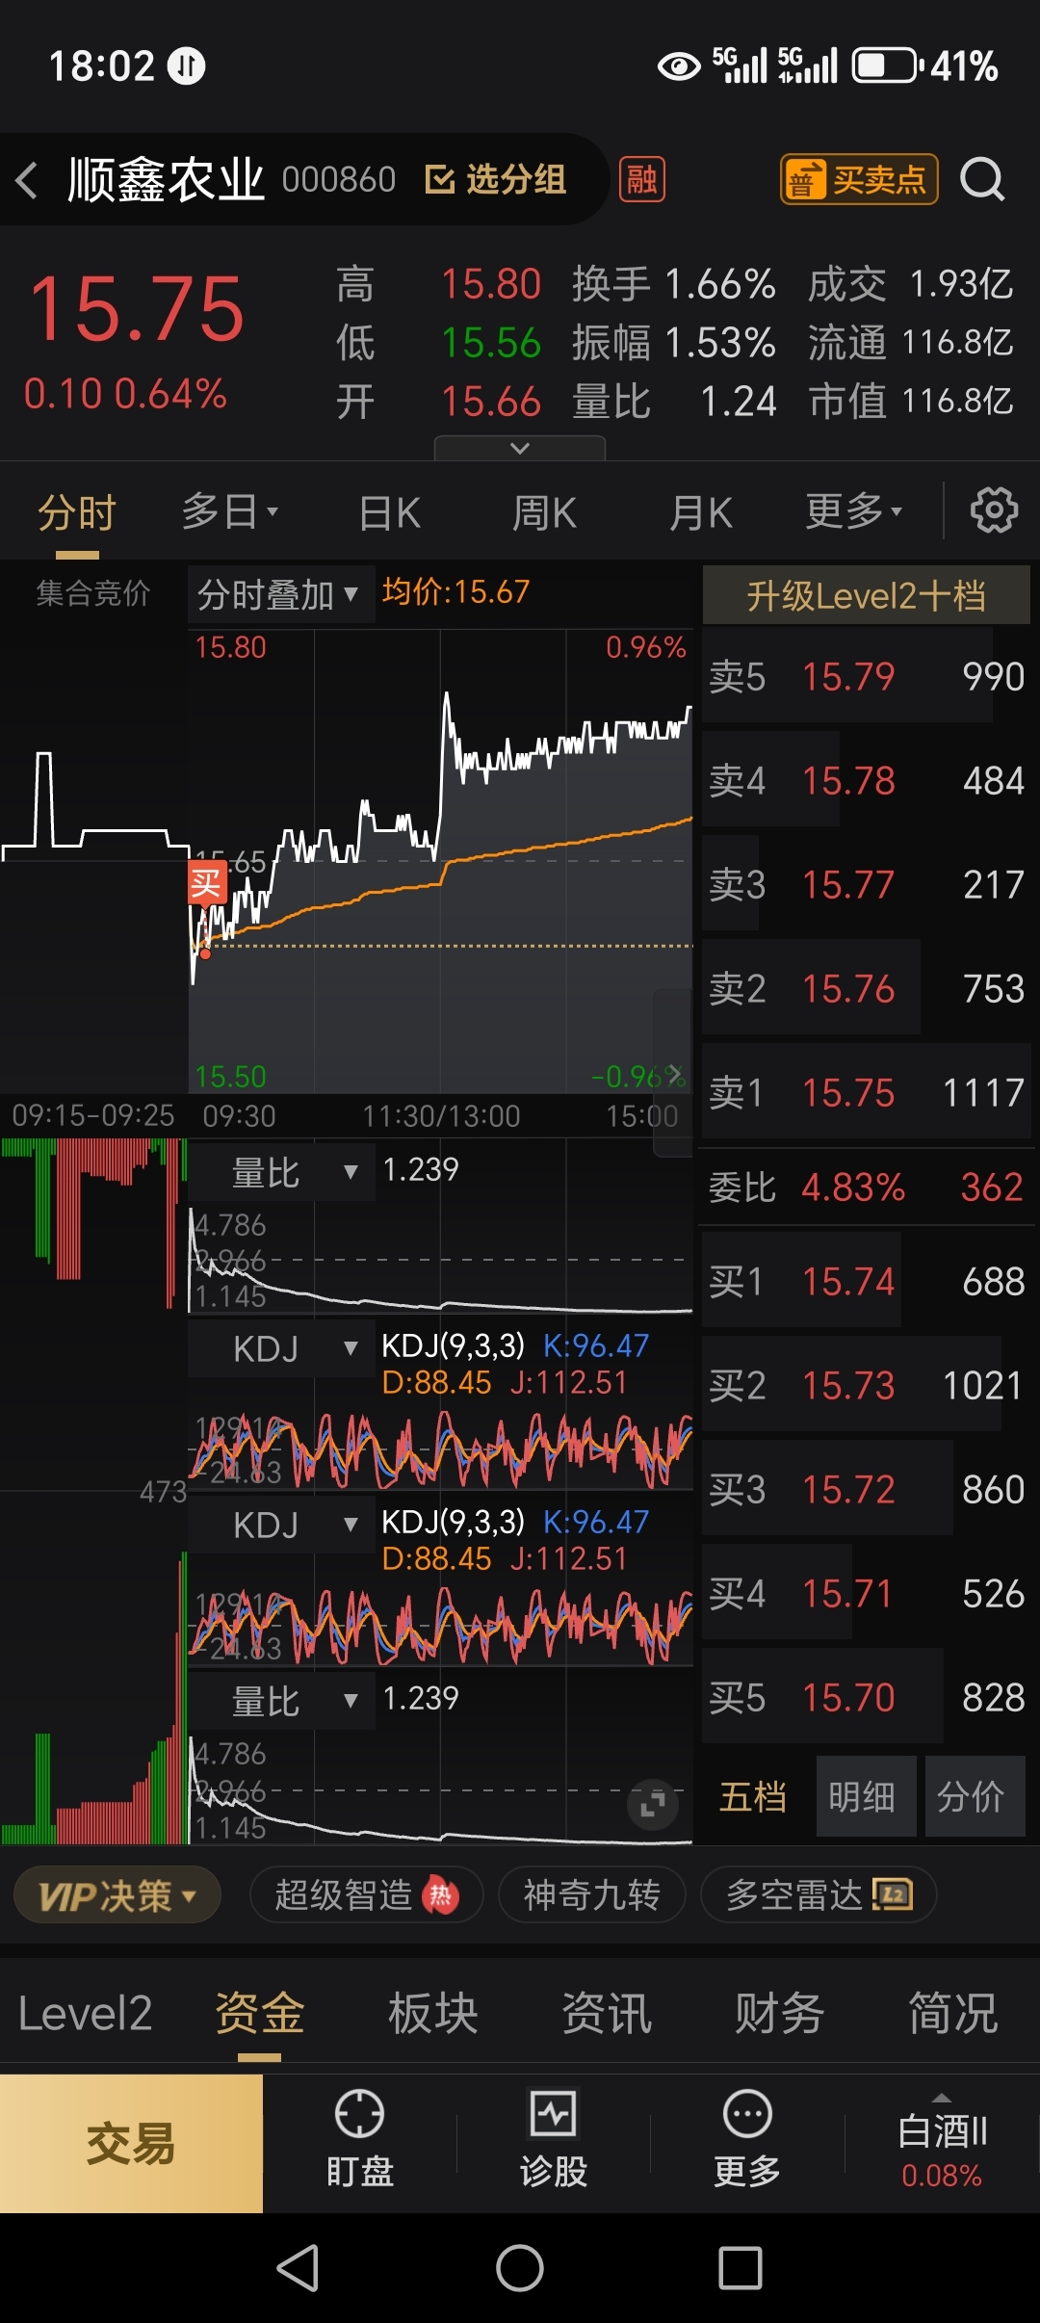Switch to the 分时 tab
This screenshot has width=1040, height=2323.
point(77,512)
